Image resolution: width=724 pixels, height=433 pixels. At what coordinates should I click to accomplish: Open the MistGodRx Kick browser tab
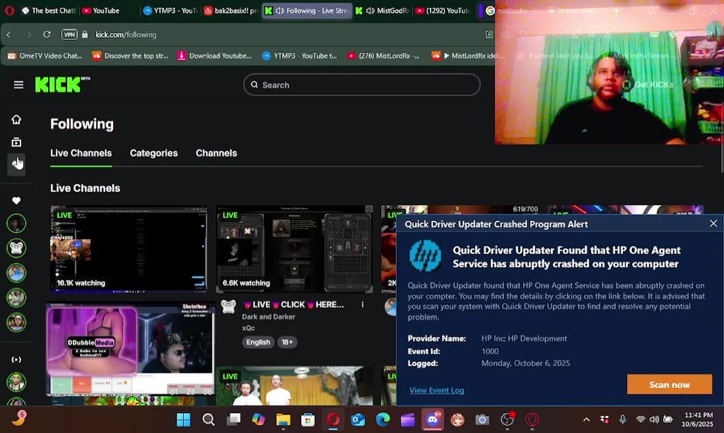click(382, 11)
